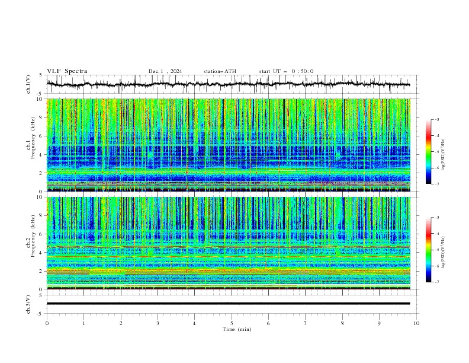The height and width of the screenshot is (363, 469).
Task: Select the ch.2 color bar "log(PSD)(V²/Hz)" label
Action: click(443, 252)
